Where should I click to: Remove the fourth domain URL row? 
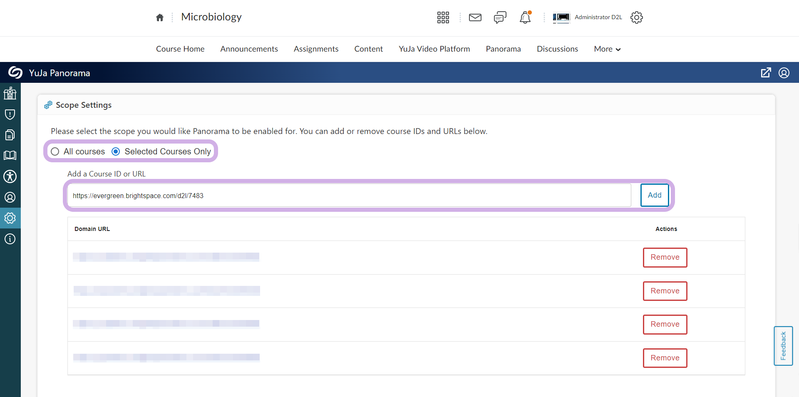665,358
